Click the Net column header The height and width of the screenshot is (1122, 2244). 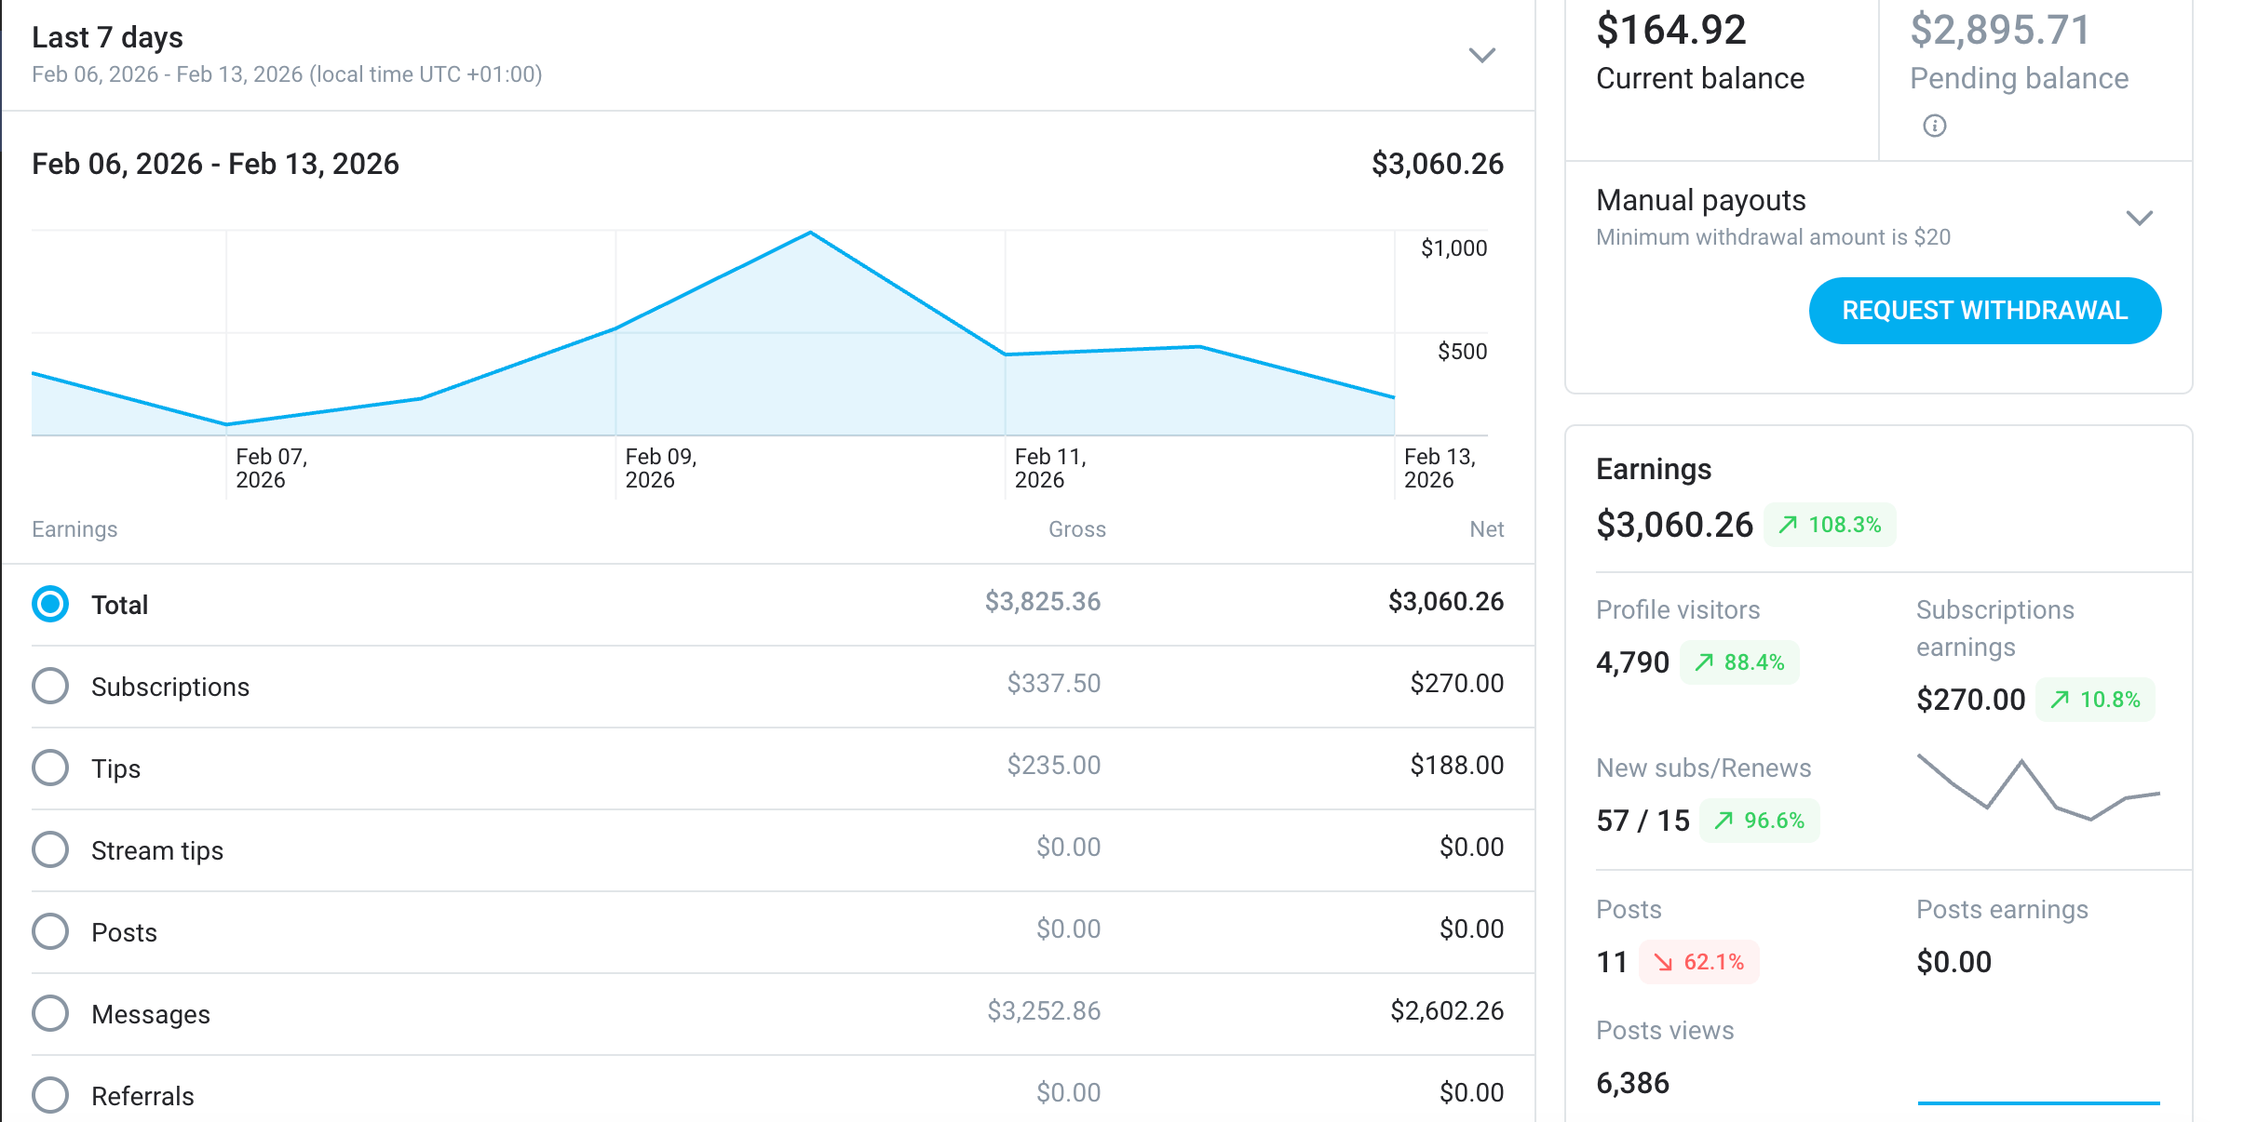(x=1486, y=529)
